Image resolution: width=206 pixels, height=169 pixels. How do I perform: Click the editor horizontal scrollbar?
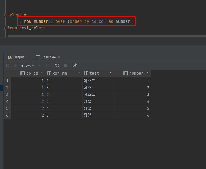(107, 36)
